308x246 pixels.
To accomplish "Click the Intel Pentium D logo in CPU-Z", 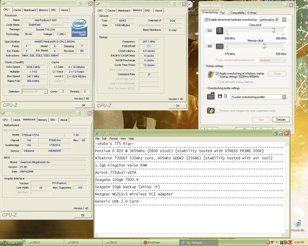I will click(79, 27).
